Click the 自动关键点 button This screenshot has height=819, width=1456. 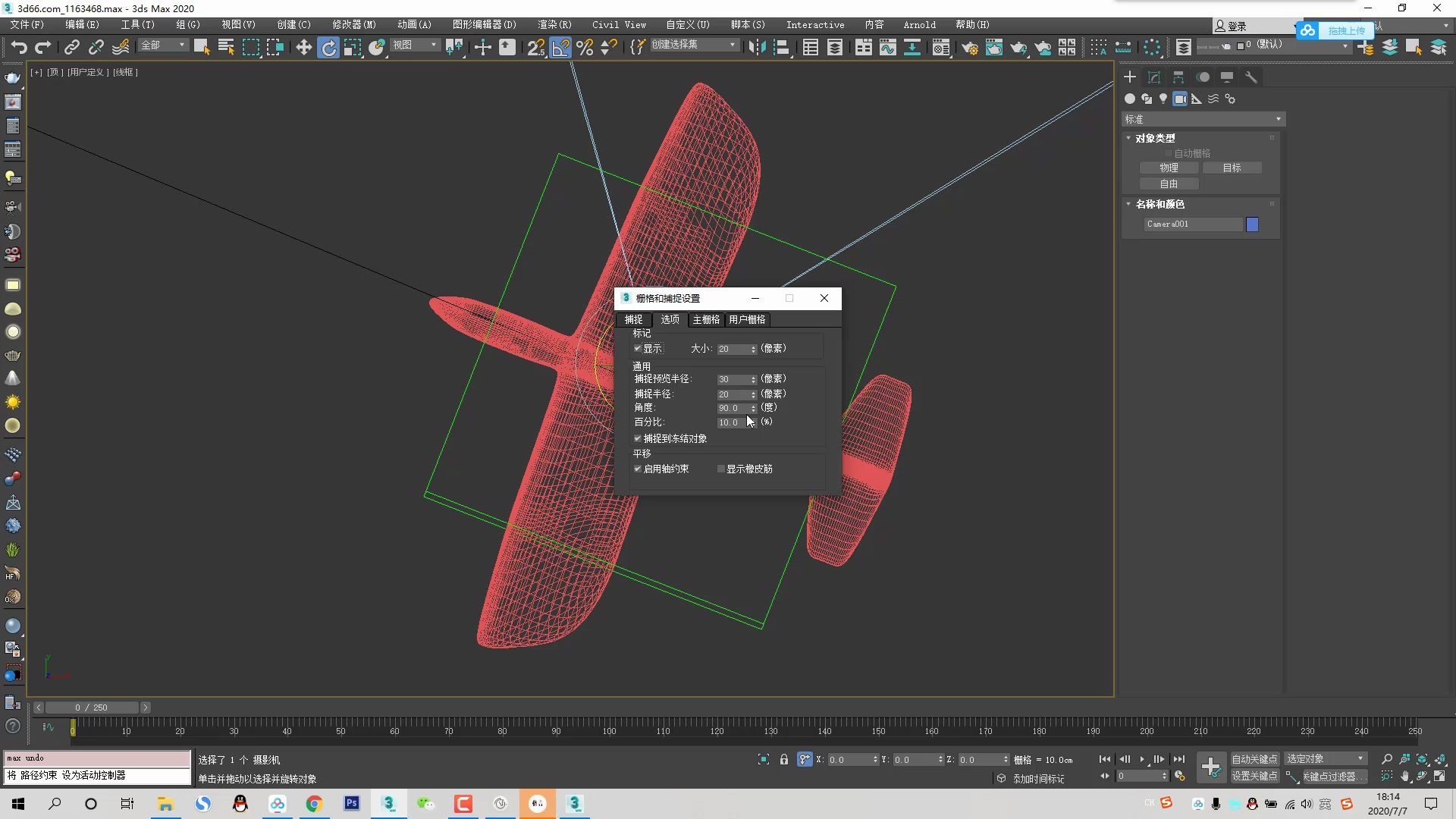(1254, 759)
